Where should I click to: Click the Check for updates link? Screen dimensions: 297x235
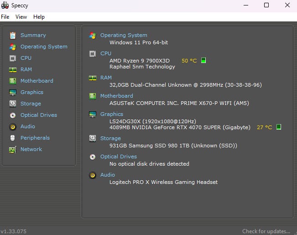click(266, 231)
